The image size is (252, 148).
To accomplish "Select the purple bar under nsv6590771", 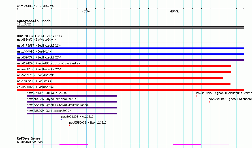I will [x=130, y=60].
